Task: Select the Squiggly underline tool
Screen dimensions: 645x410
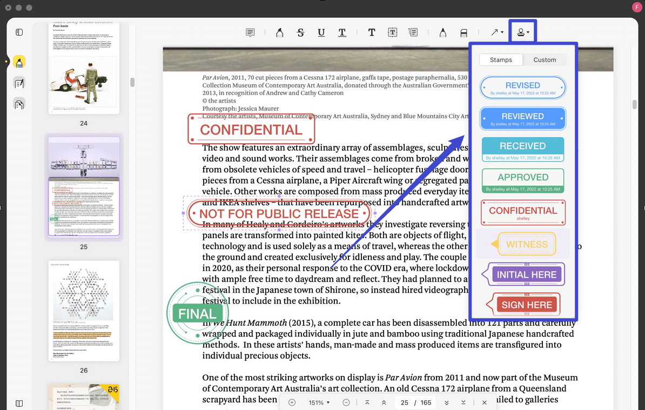Action: pyautogui.click(x=342, y=32)
